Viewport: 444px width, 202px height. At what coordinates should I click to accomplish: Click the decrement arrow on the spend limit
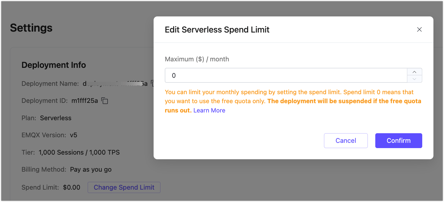tap(414, 79)
